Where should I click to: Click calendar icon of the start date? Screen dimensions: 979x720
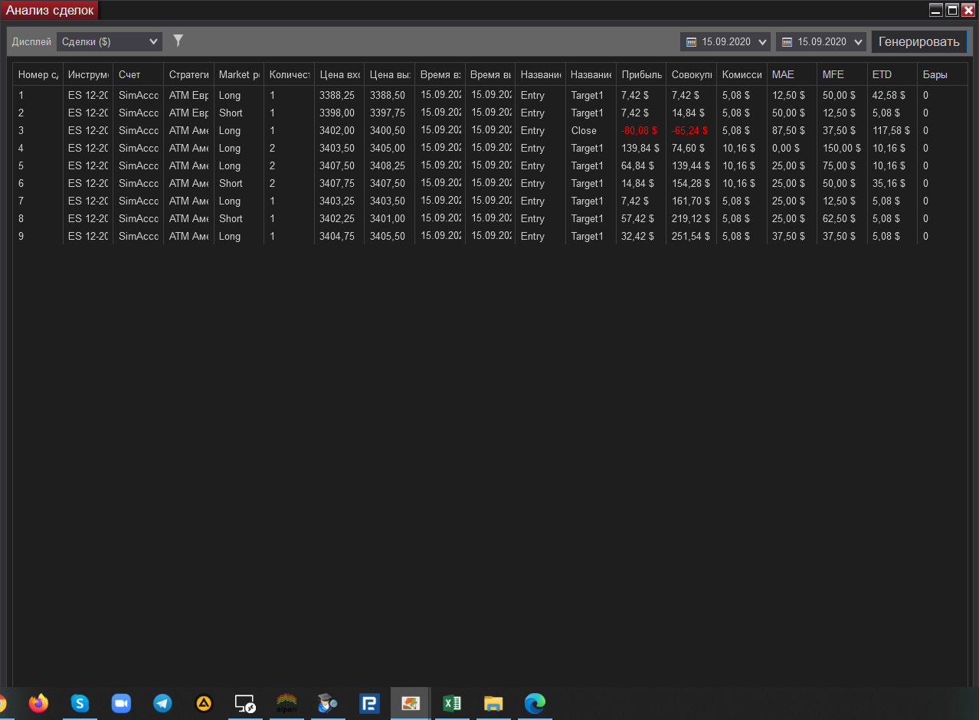(x=691, y=42)
